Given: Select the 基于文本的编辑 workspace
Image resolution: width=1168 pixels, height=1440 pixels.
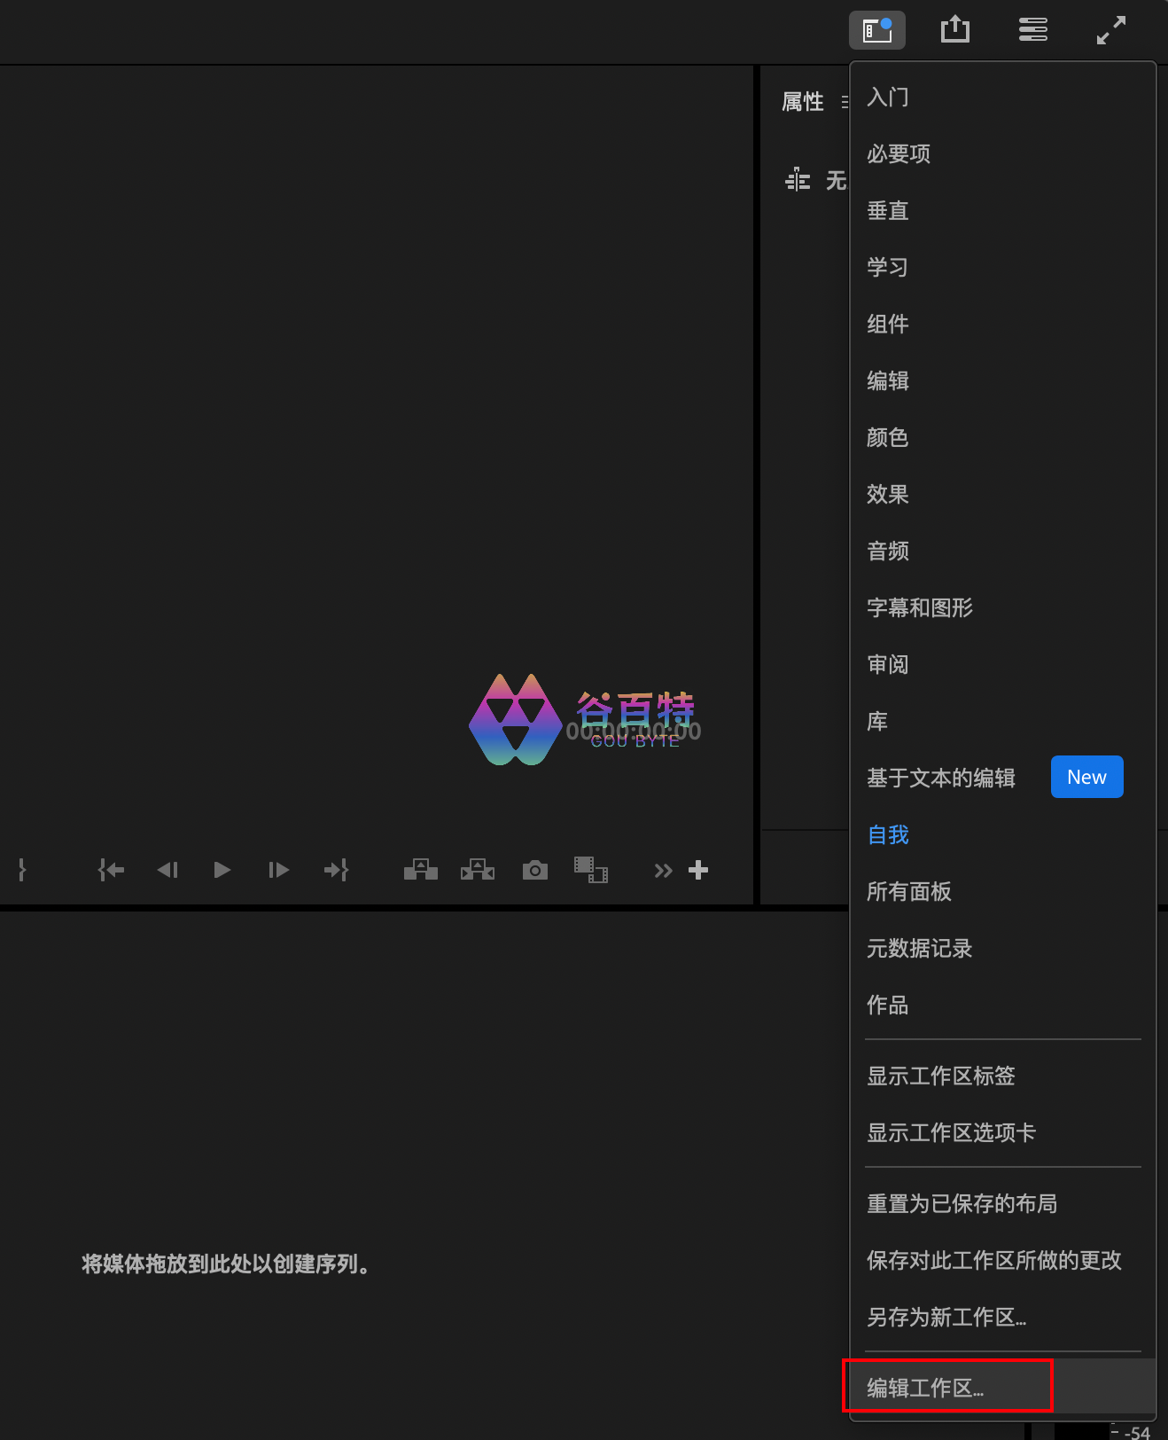Looking at the screenshot, I should [940, 778].
